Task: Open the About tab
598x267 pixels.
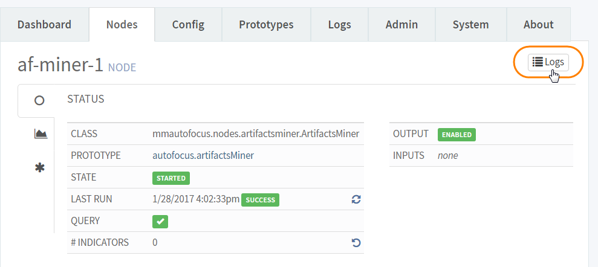Action: [x=538, y=25]
